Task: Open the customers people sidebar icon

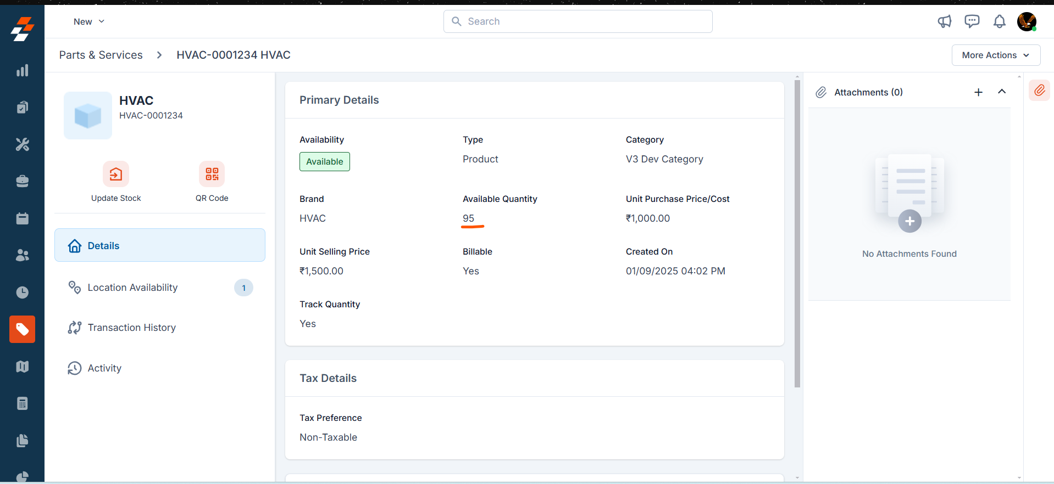Action: tap(22, 255)
